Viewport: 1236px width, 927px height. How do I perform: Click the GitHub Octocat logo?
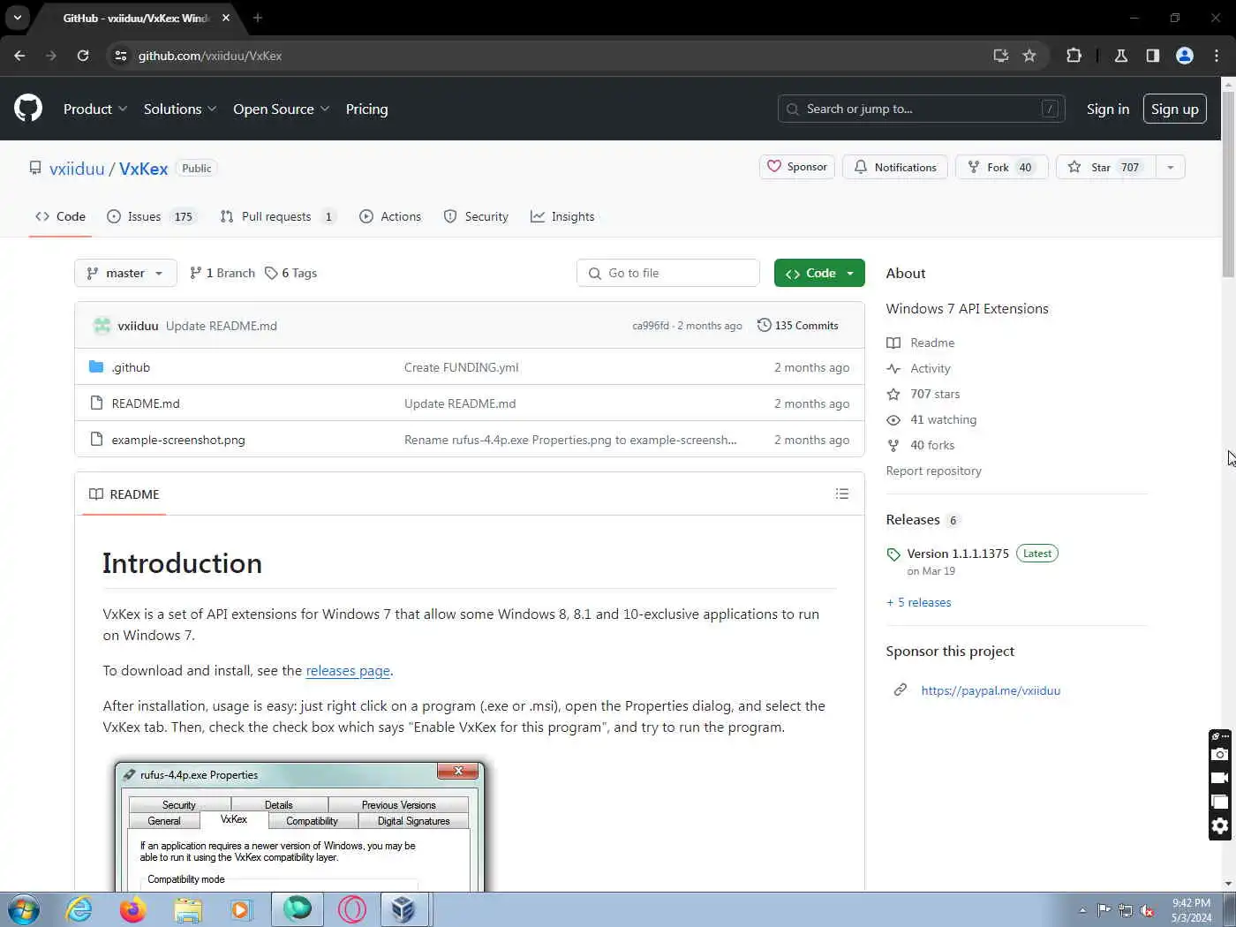(28, 109)
